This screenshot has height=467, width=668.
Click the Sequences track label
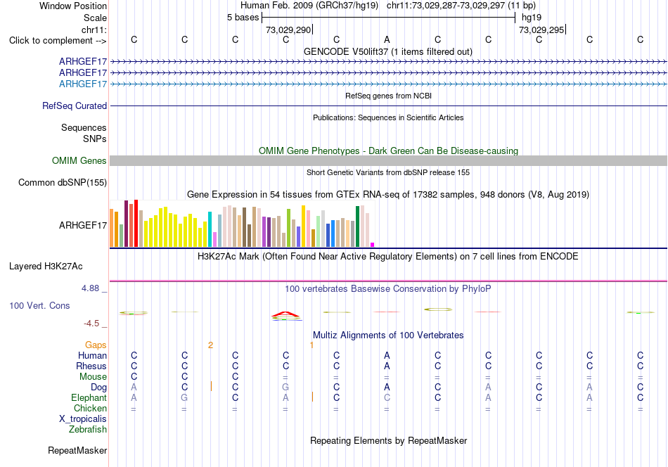click(84, 127)
